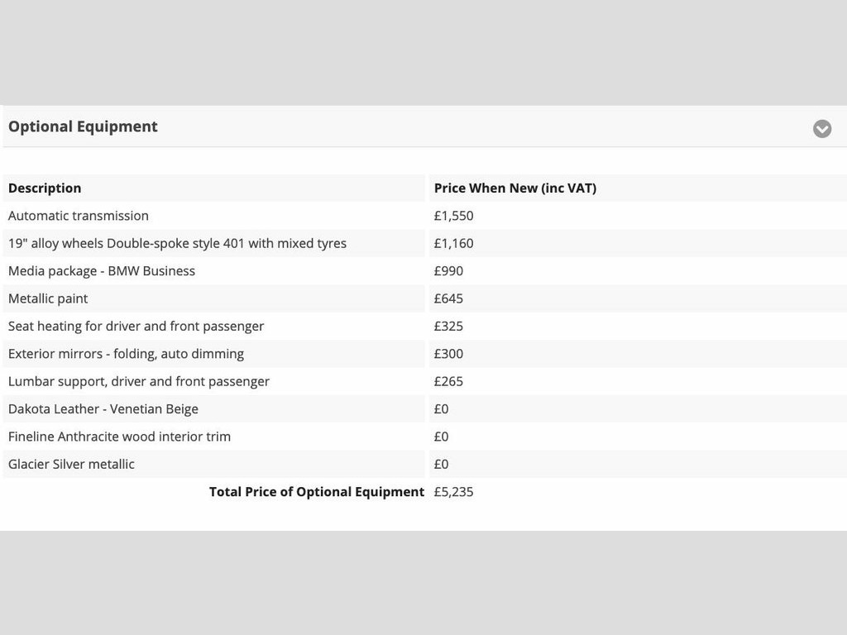Click the £990 media package price
The width and height of the screenshot is (847, 635).
point(448,271)
